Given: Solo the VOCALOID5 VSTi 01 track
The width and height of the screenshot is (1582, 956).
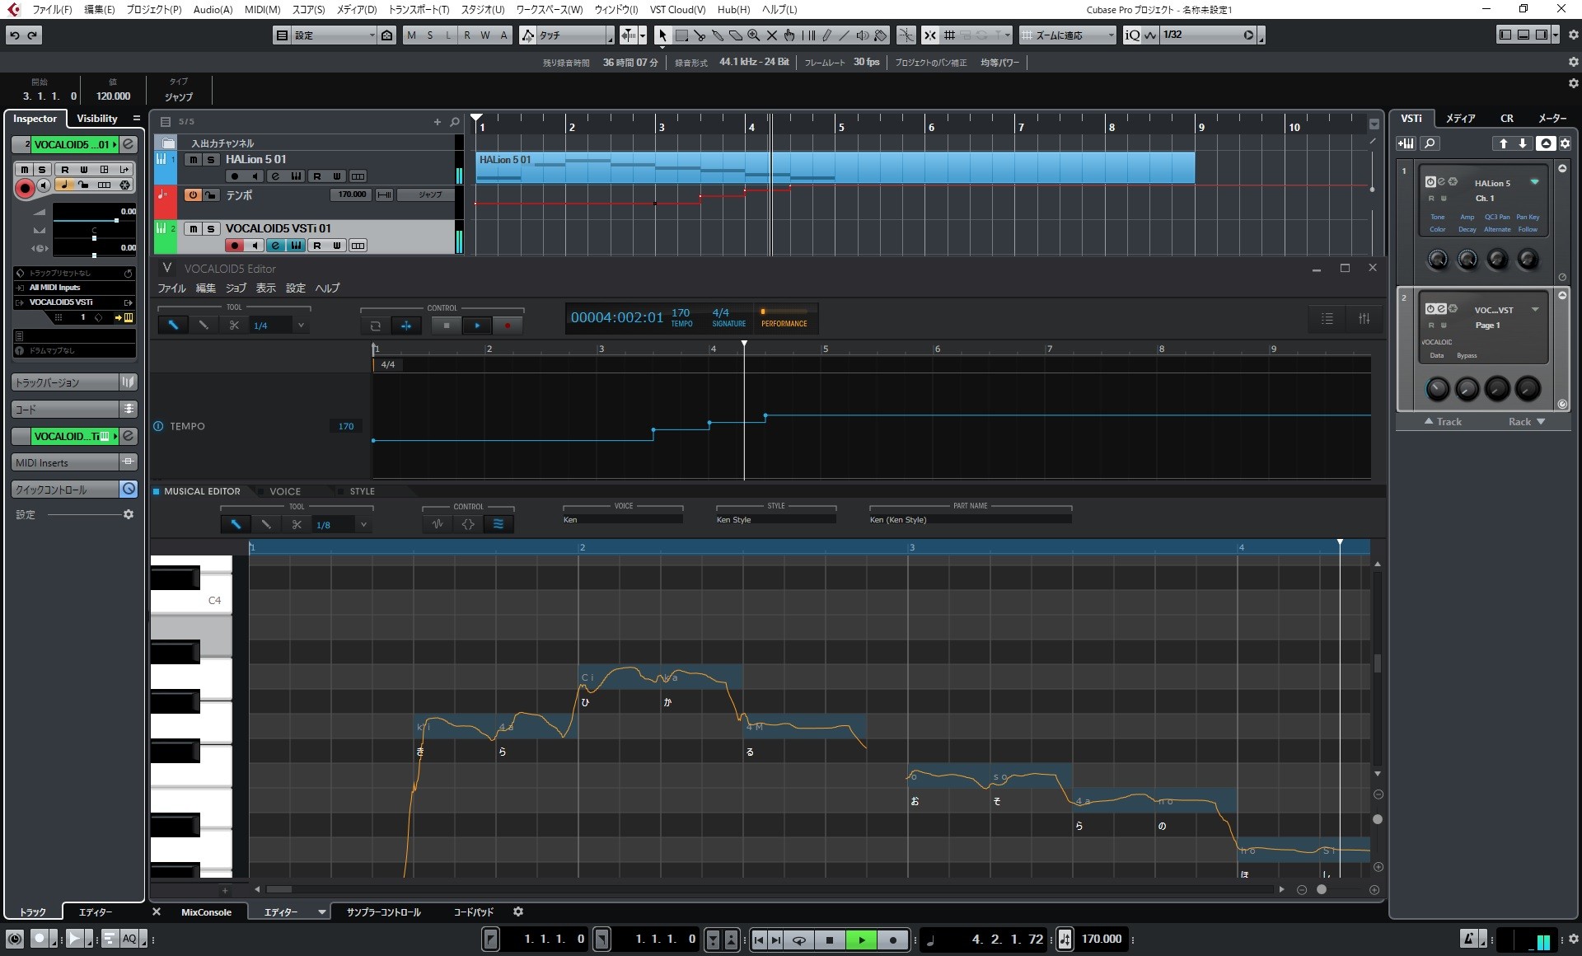Looking at the screenshot, I should pos(211,229).
